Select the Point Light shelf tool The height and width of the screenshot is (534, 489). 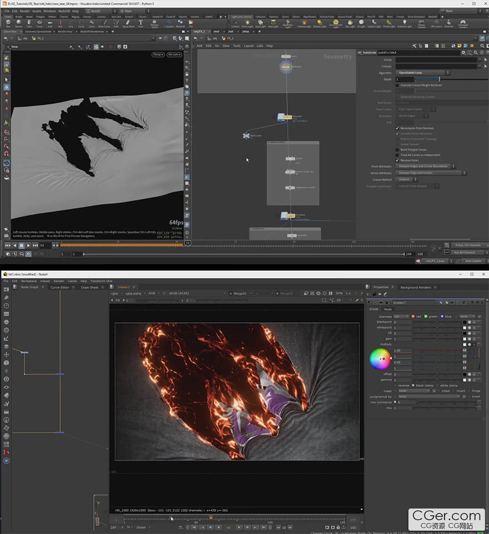247,23
